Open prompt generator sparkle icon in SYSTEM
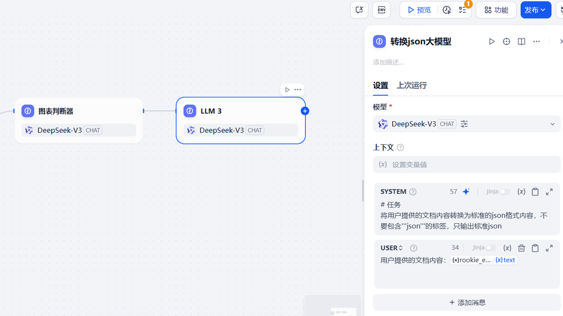Screen dimensions: 563x316 pyautogui.click(x=466, y=192)
